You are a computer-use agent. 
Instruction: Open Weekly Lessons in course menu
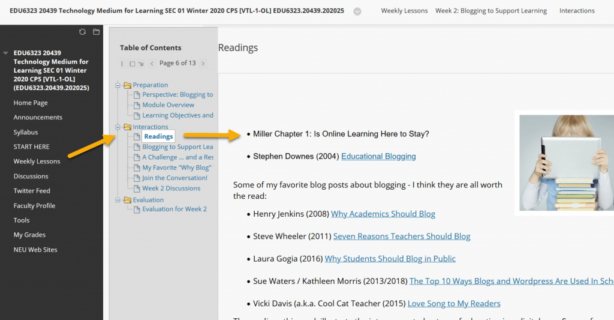tap(37, 161)
